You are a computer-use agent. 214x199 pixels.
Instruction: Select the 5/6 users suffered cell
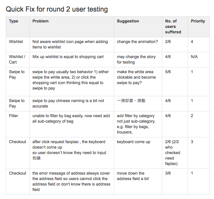coord(175,82)
